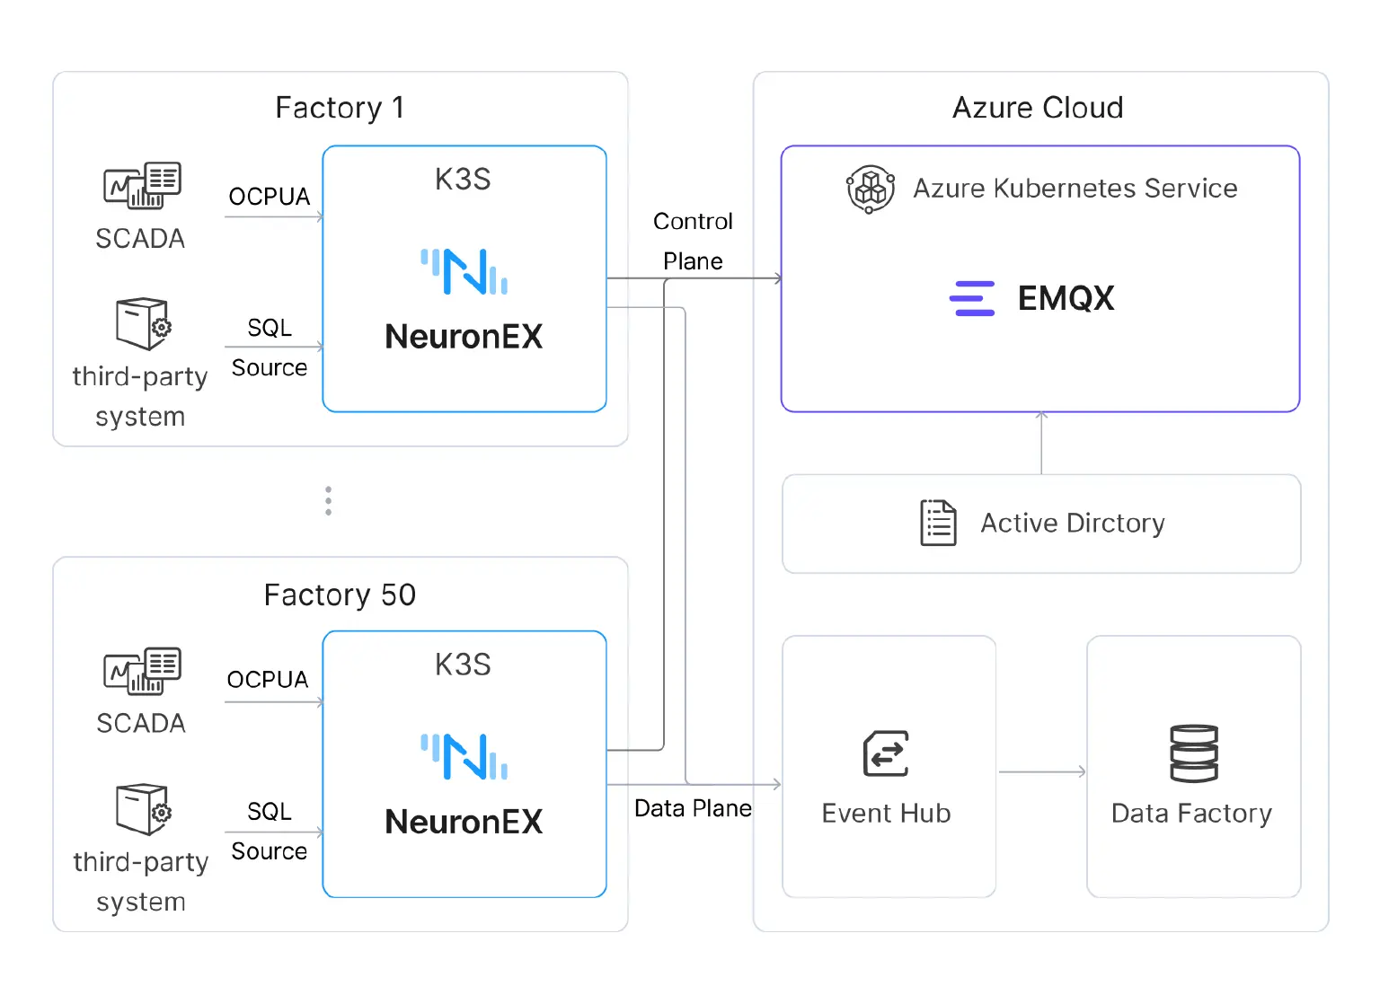Click the K3S label in Factory 1
This screenshot has width=1380, height=1004.
pyautogui.click(x=463, y=180)
